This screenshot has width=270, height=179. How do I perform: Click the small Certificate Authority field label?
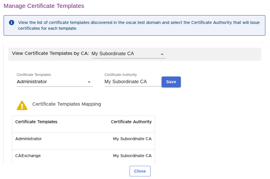point(121,75)
